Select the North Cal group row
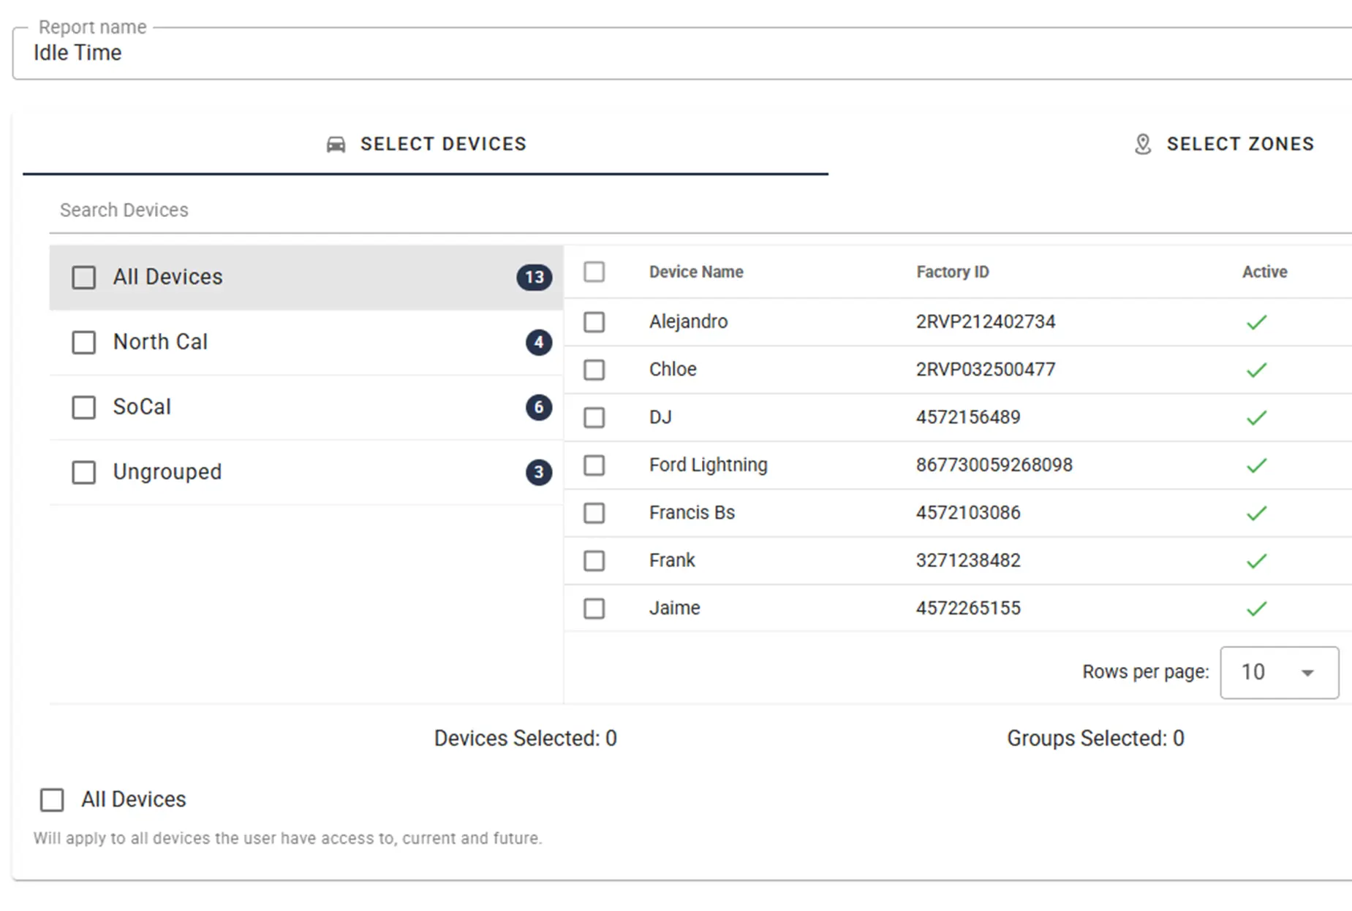The image size is (1352, 911). (306, 343)
